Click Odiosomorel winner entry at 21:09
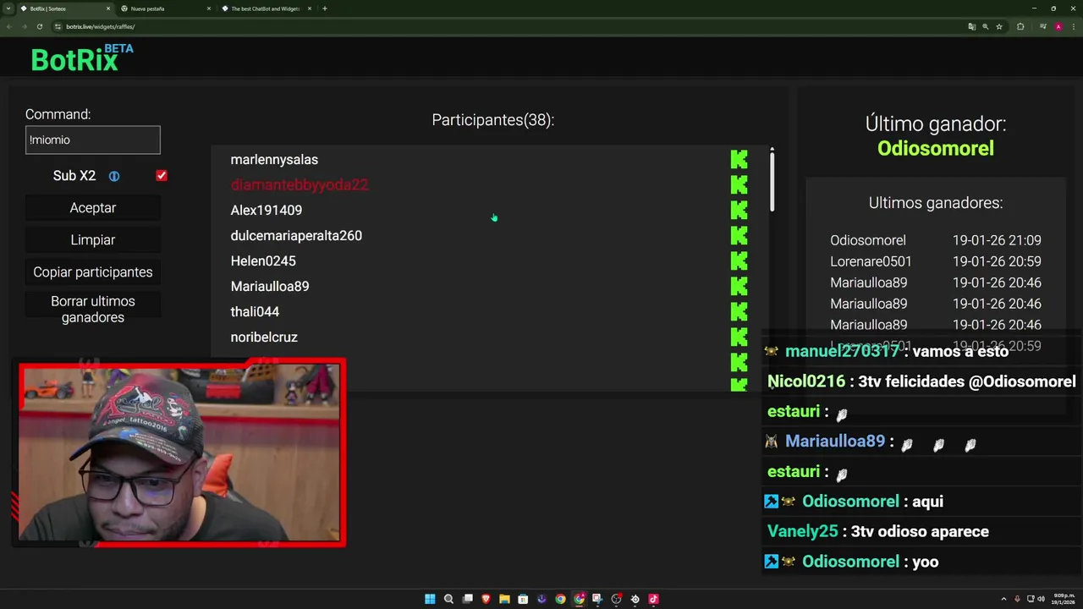Image resolution: width=1083 pixels, height=609 pixels. pos(936,240)
